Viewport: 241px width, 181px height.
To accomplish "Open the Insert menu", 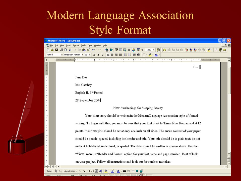I will pos(69,46).
